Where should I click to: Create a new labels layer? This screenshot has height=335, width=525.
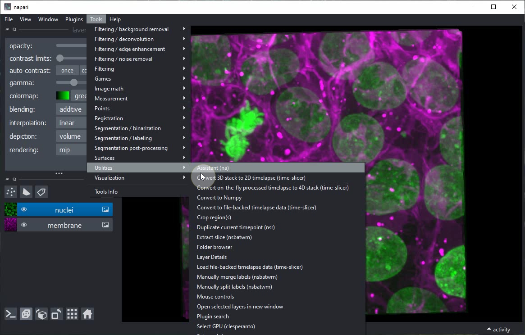pos(41,192)
